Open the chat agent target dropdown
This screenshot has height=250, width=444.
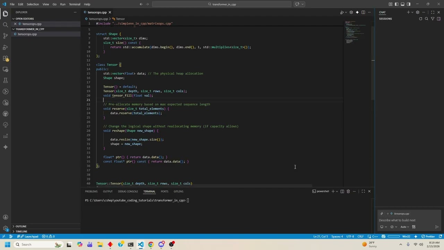click(383, 227)
